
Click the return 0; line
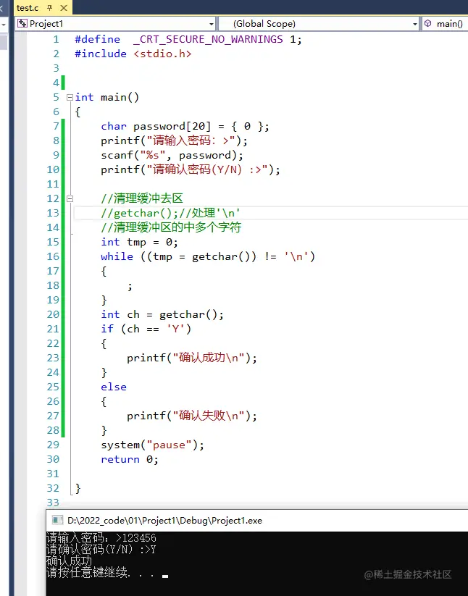129,459
